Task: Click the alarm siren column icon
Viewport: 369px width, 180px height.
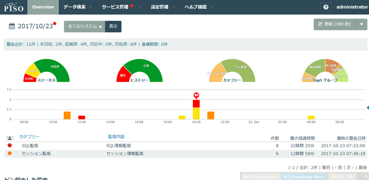Action: tap(10, 138)
